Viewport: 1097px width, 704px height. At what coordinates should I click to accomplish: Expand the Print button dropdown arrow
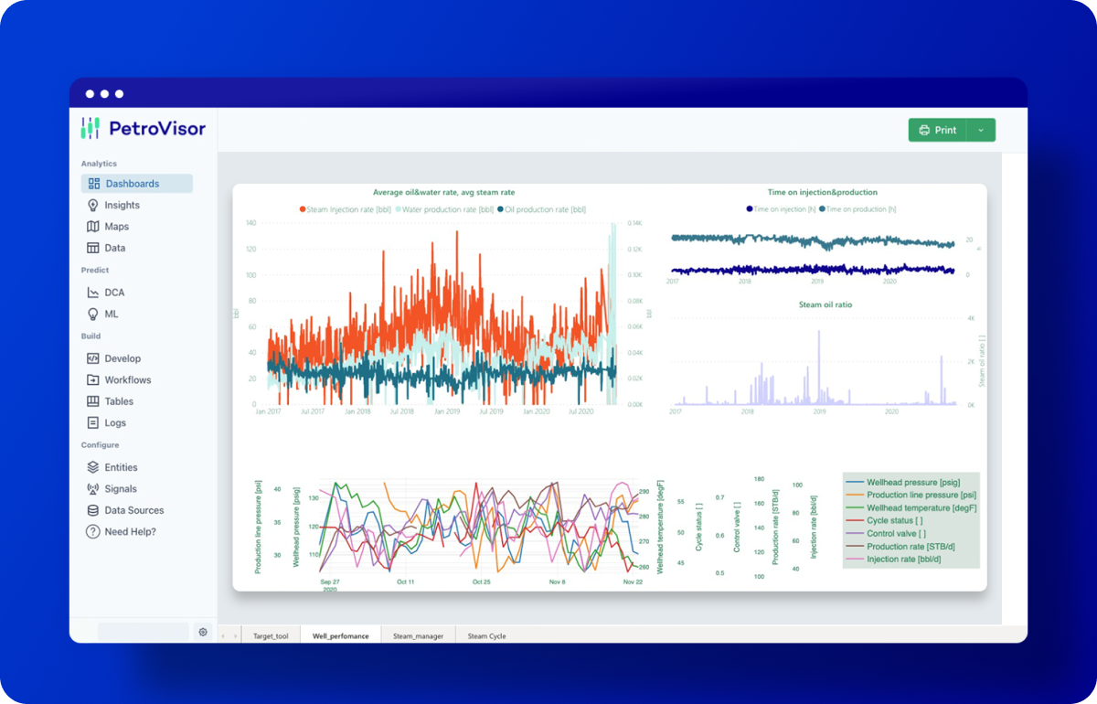981,131
